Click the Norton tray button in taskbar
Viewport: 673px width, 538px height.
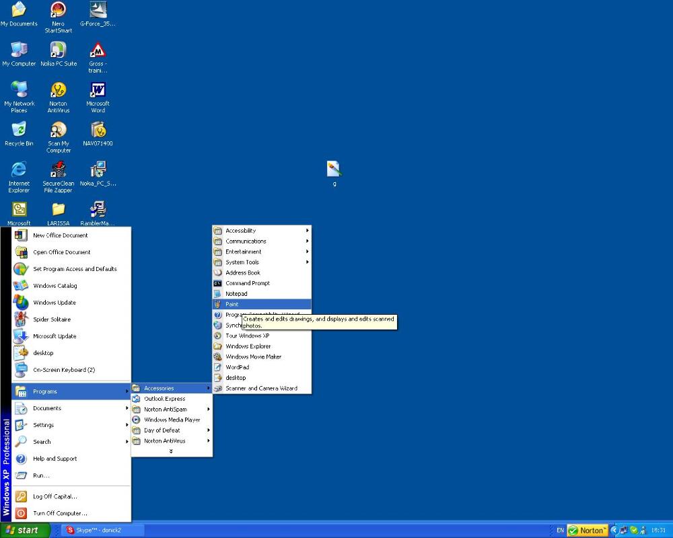pyautogui.click(x=587, y=531)
